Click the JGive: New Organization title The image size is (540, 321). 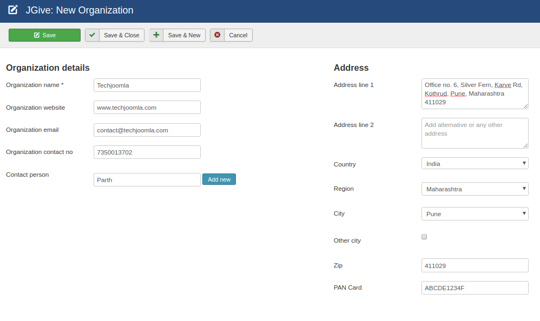[80, 10]
